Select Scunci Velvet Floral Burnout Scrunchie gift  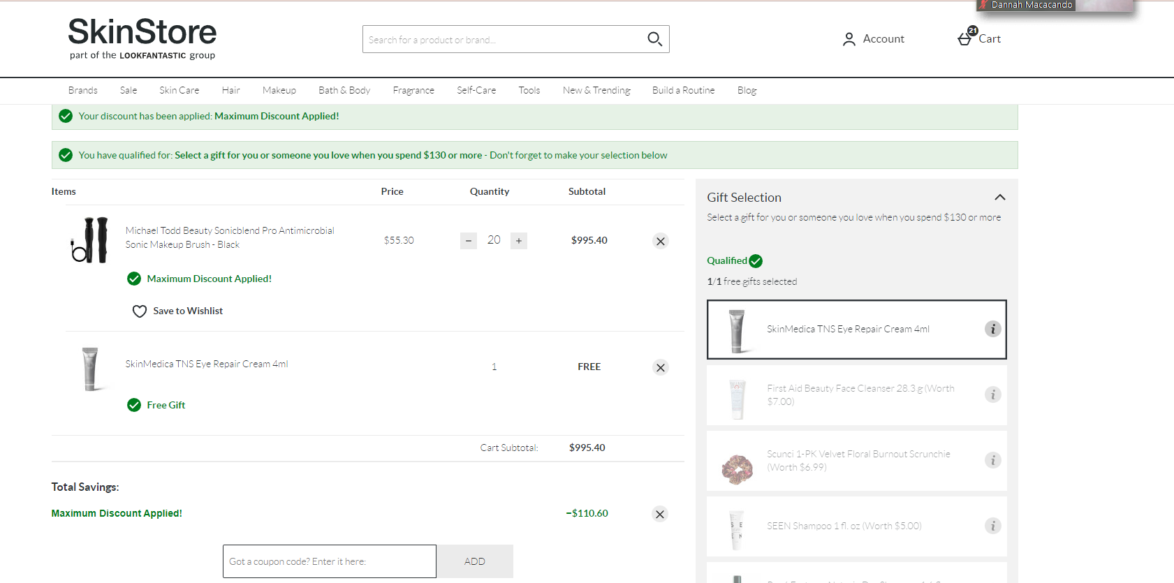point(858,460)
